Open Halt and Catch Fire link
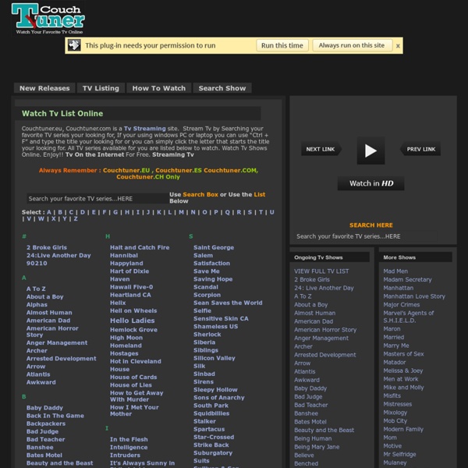The width and height of the screenshot is (468, 468). pos(140,247)
